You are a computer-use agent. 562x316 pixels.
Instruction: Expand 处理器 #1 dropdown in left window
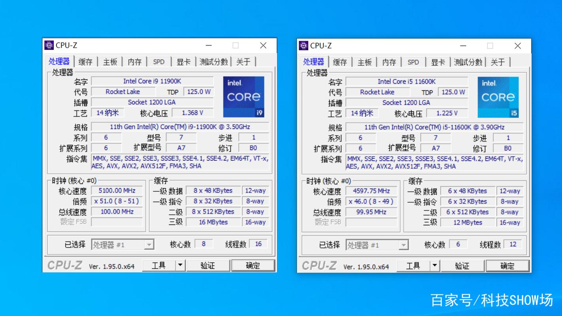point(149,245)
